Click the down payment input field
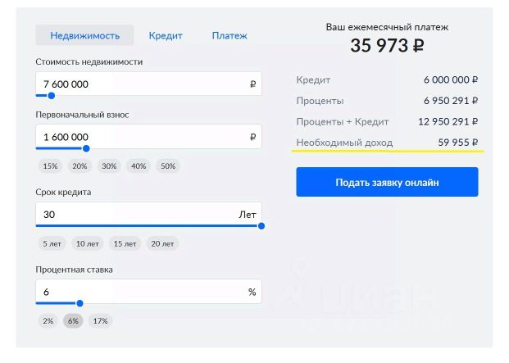 [x=139, y=137]
